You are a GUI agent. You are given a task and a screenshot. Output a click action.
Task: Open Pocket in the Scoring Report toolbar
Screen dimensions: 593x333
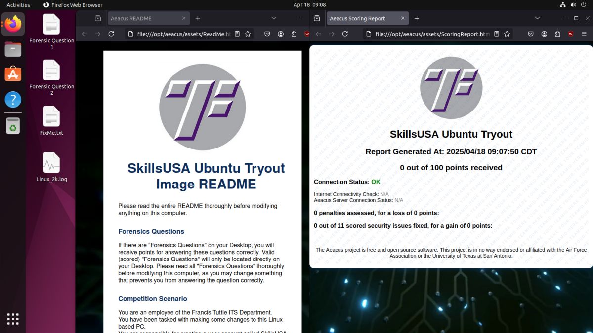tap(531, 34)
